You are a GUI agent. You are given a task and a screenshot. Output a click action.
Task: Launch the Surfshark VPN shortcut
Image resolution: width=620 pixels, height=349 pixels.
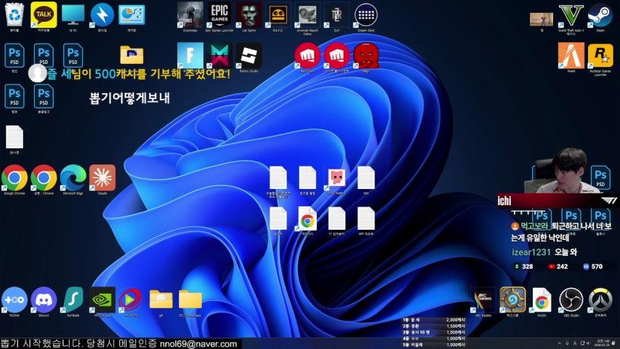pyautogui.click(x=73, y=299)
